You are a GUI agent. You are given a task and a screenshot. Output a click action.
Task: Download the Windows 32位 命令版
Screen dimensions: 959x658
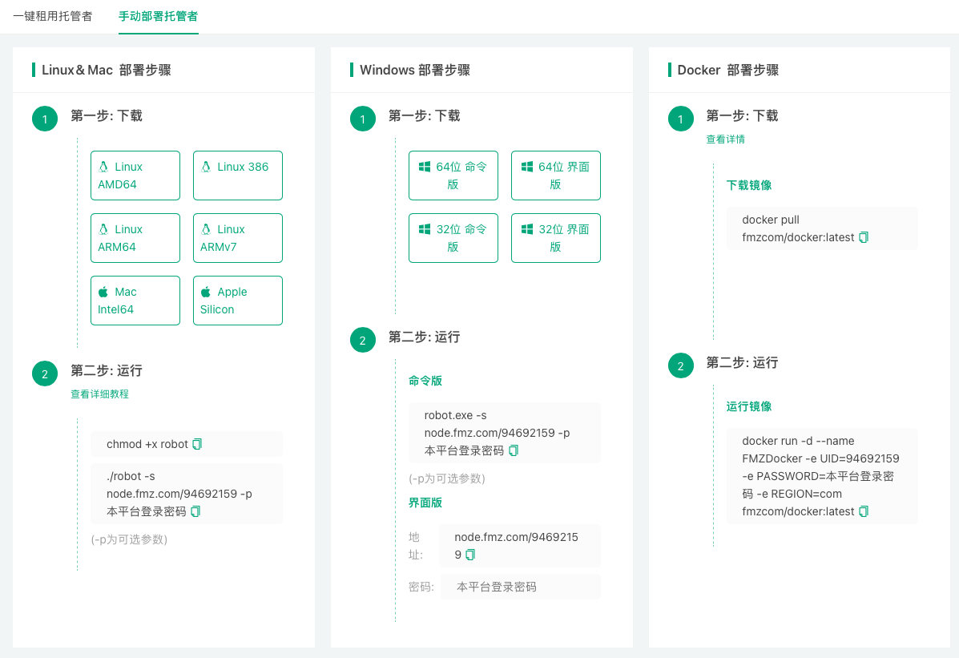click(x=453, y=237)
